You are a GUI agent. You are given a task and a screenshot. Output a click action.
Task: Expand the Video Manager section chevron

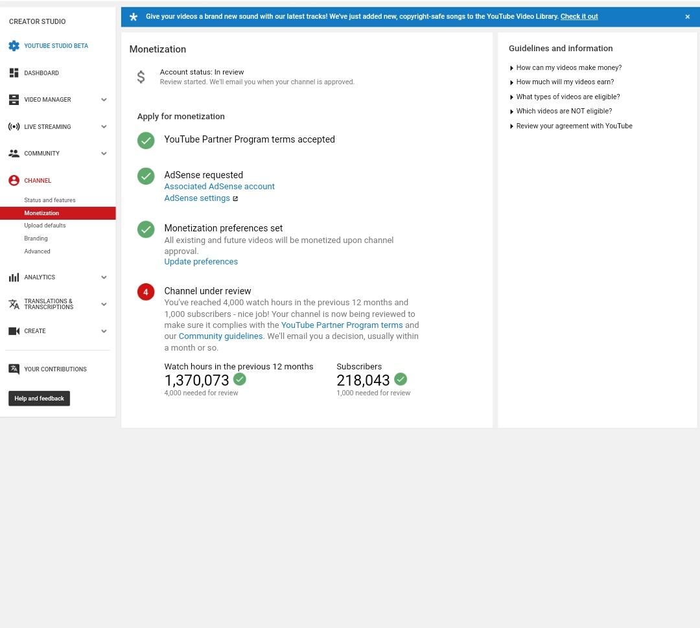tap(104, 100)
